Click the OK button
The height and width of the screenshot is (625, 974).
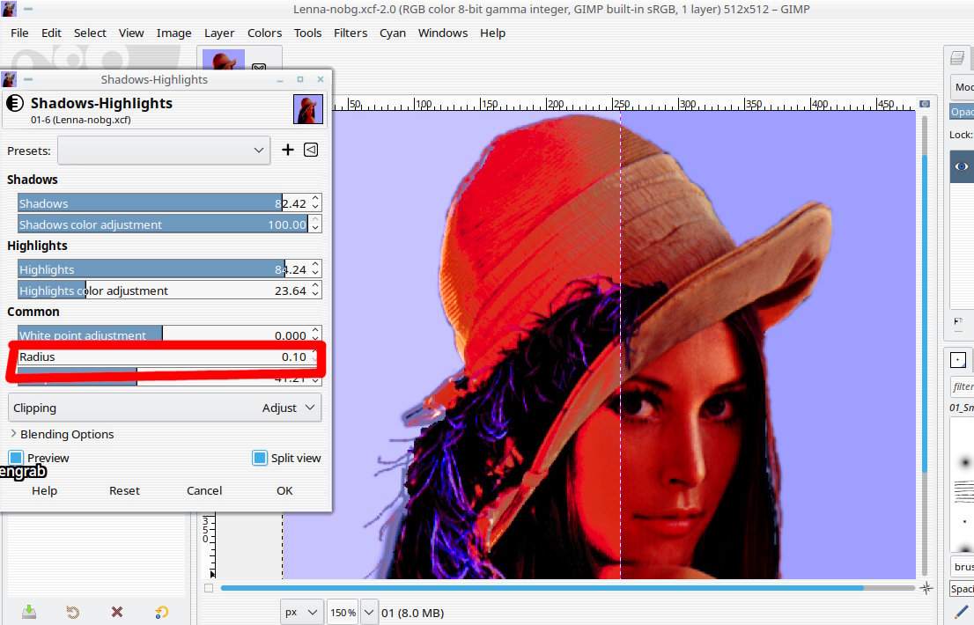tap(284, 490)
